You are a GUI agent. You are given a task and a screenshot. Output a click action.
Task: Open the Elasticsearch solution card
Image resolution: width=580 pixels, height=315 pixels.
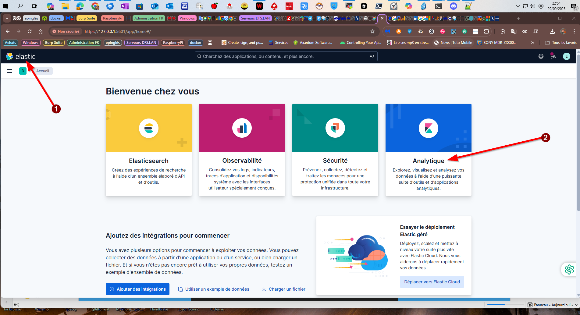(149, 150)
